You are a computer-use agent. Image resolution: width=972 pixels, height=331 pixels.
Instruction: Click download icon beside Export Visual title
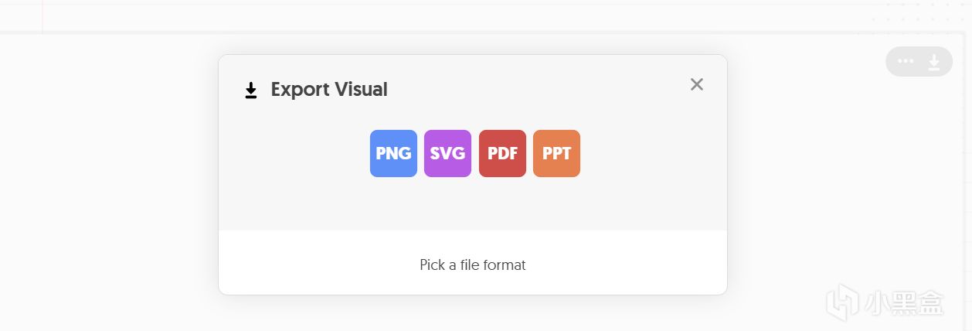click(x=250, y=91)
